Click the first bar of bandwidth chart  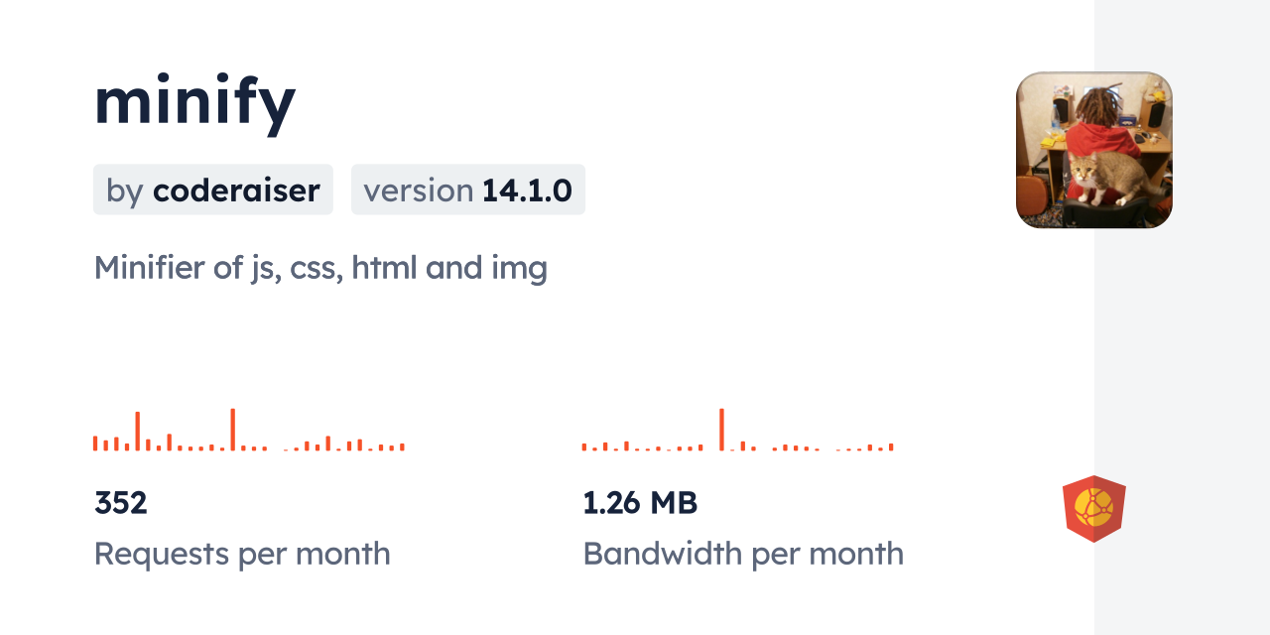[584, 447]
